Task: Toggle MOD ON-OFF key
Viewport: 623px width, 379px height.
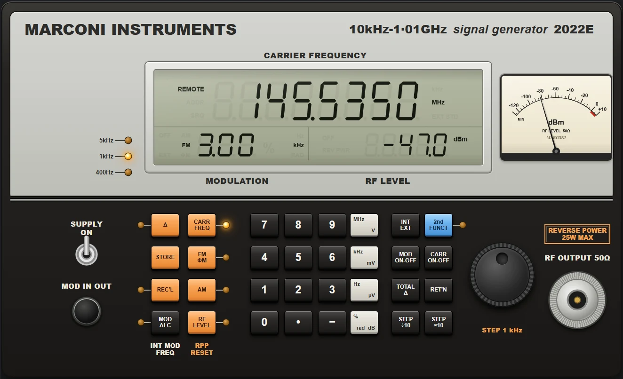Action: click(x=406, y=257)
